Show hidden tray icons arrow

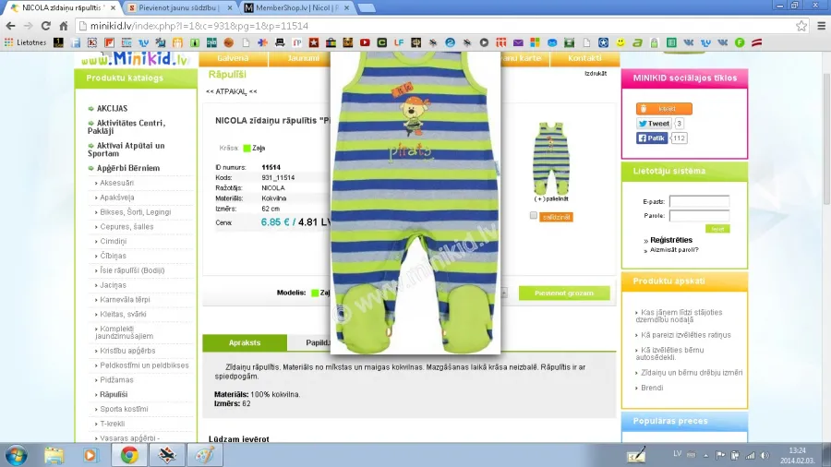(x=706, y=455)
